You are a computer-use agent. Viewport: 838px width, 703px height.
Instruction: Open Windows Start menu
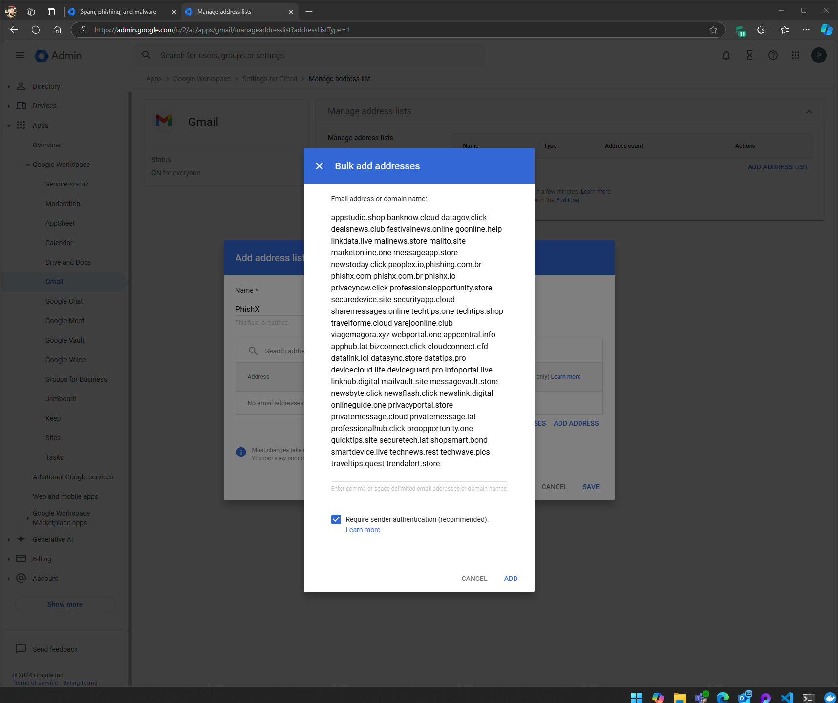[636, 698]
